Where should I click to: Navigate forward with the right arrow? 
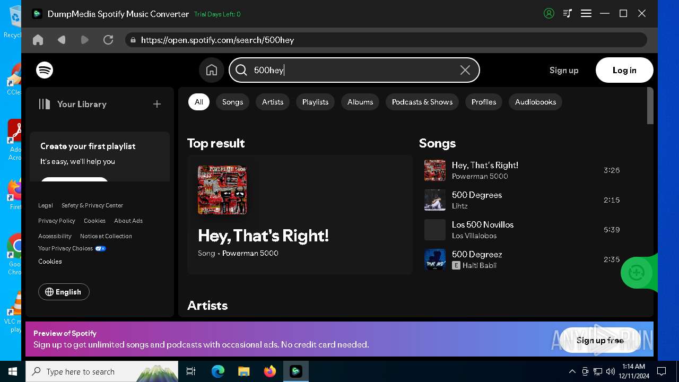click(x=84, y=40)
